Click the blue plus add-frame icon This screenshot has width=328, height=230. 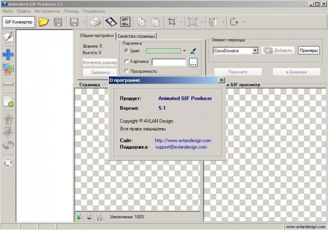point(8,54)
